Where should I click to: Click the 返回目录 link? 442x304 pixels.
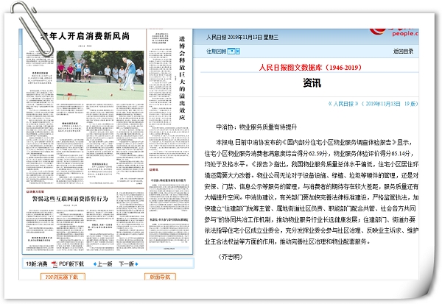coord(403,51)
